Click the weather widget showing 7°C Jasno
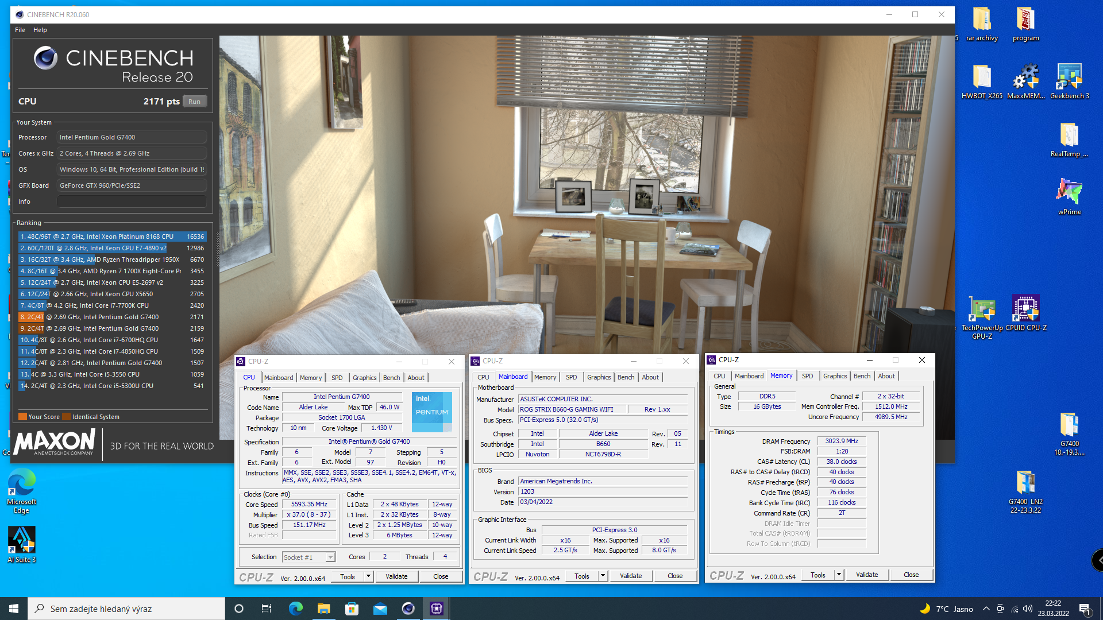1103x620 pixels. coord(946,609)
